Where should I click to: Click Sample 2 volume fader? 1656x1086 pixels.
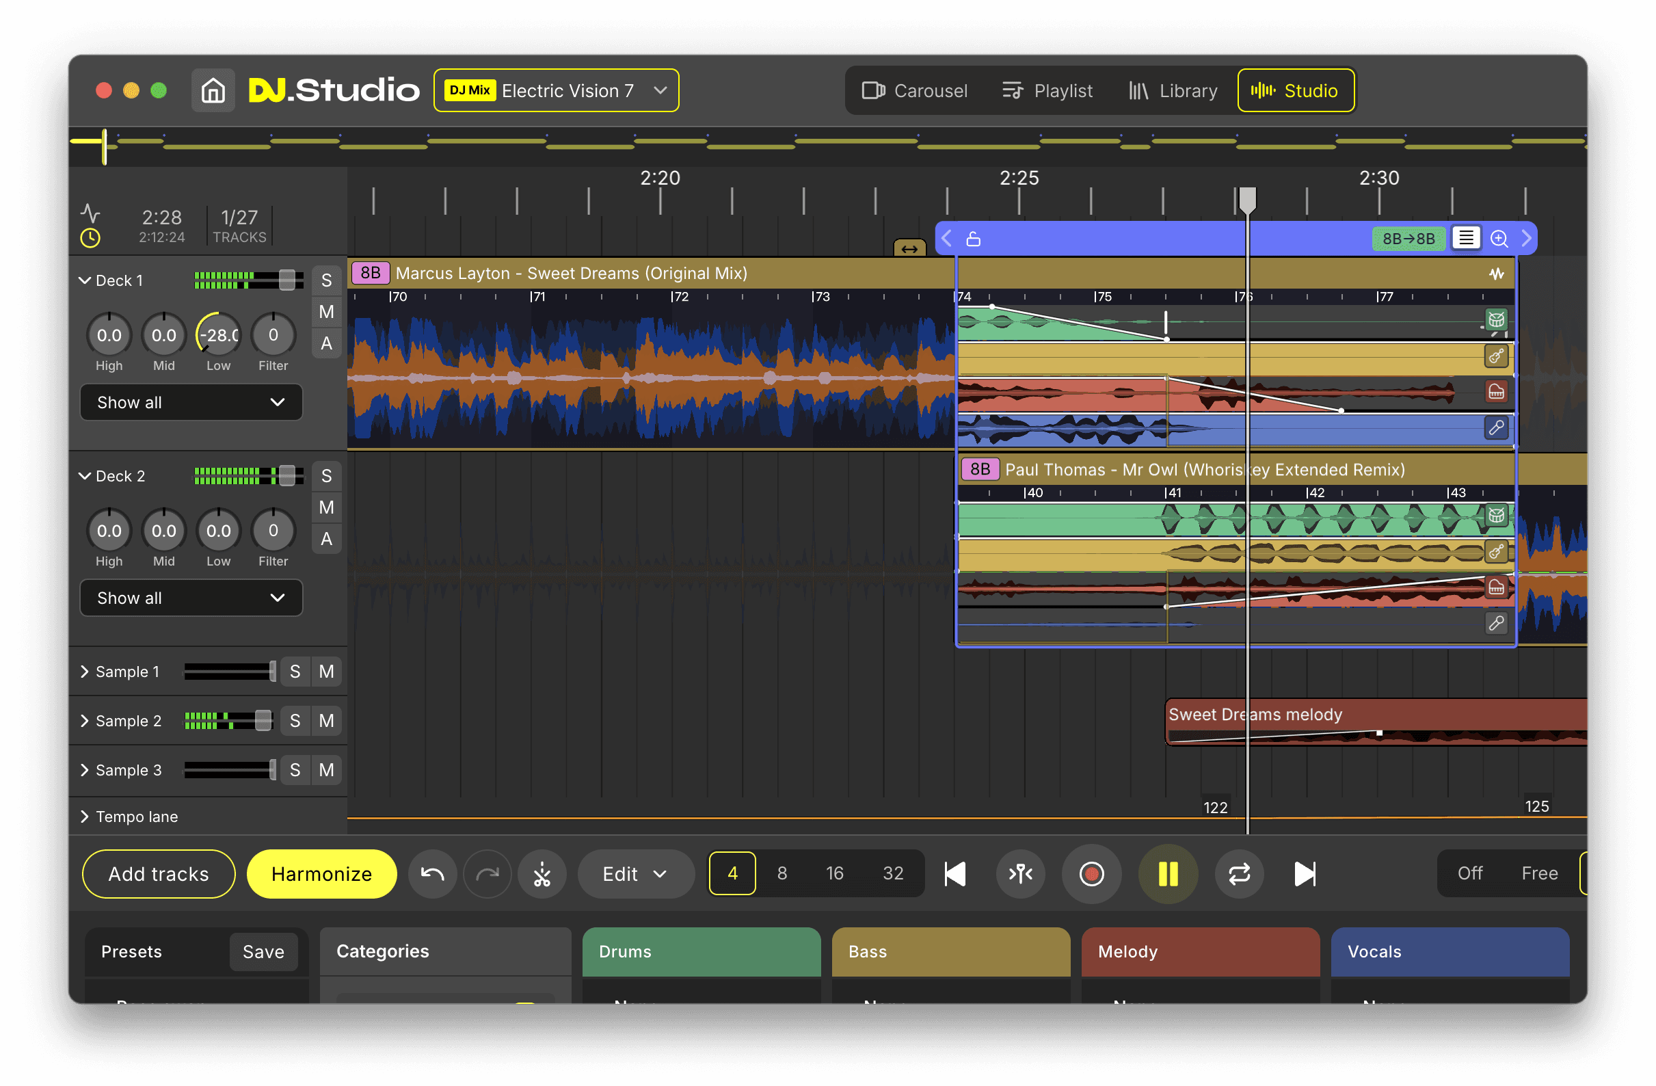(x=263, y=721)
